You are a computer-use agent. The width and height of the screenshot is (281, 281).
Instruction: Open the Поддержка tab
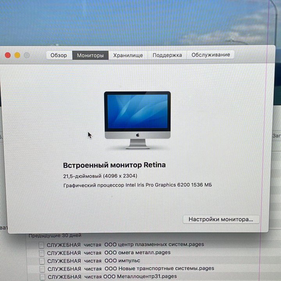(x=167, y=55)
